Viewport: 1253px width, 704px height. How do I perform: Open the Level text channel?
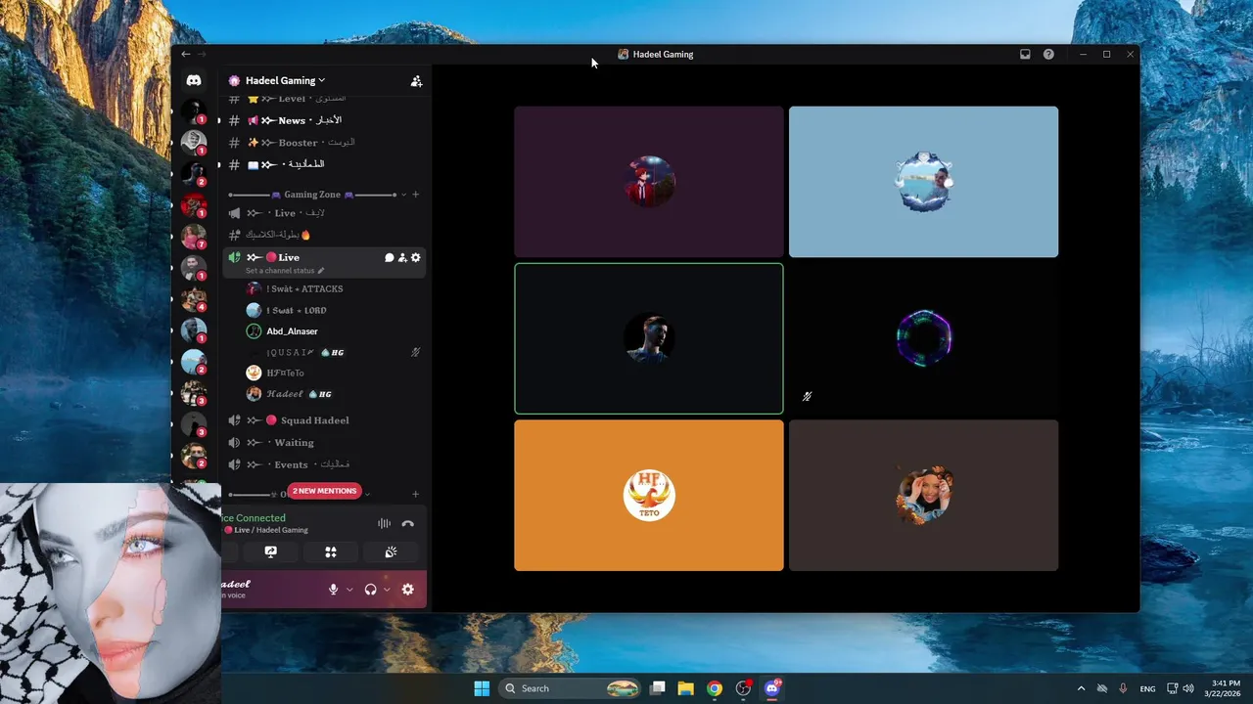click(323, 99)
